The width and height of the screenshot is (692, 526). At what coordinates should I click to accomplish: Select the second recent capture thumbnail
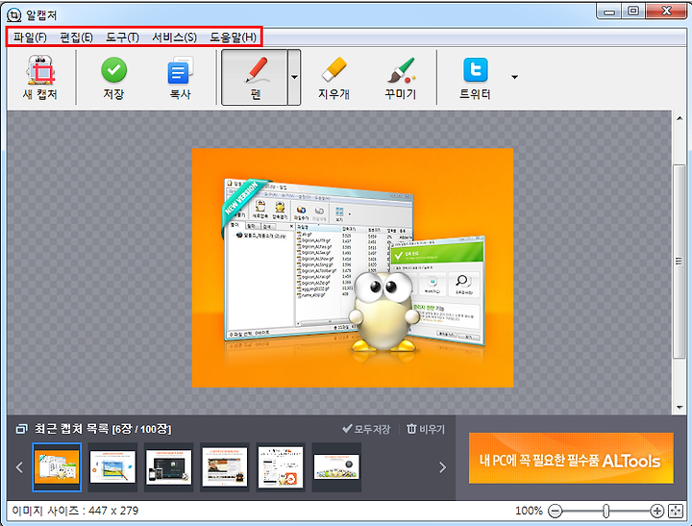(x=112, y=467)
